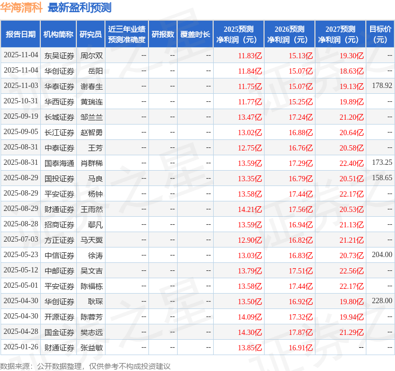The width and height of the screenshot is (395, 371).
Task: Select the 华泰证券 institution cell
Action: 59,86
